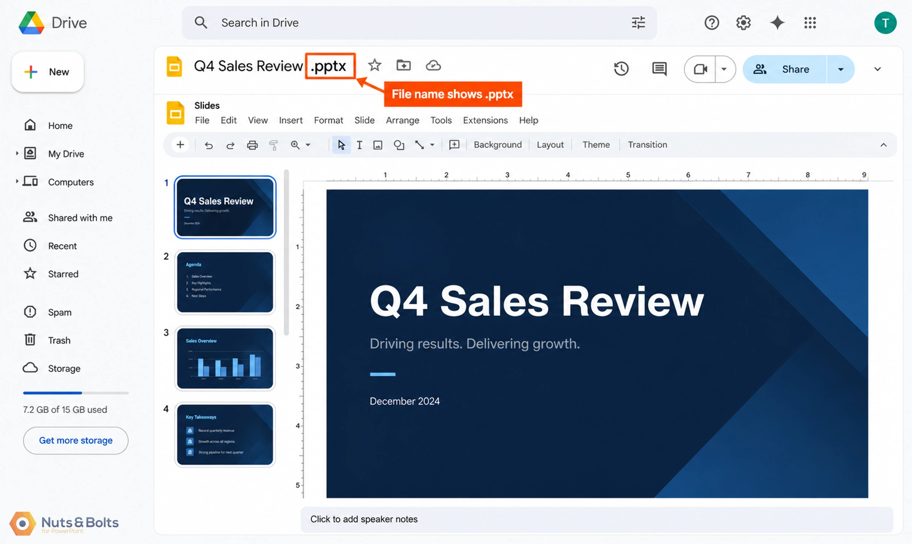
Task: Select the Shape tool
Action: point(399,145)
